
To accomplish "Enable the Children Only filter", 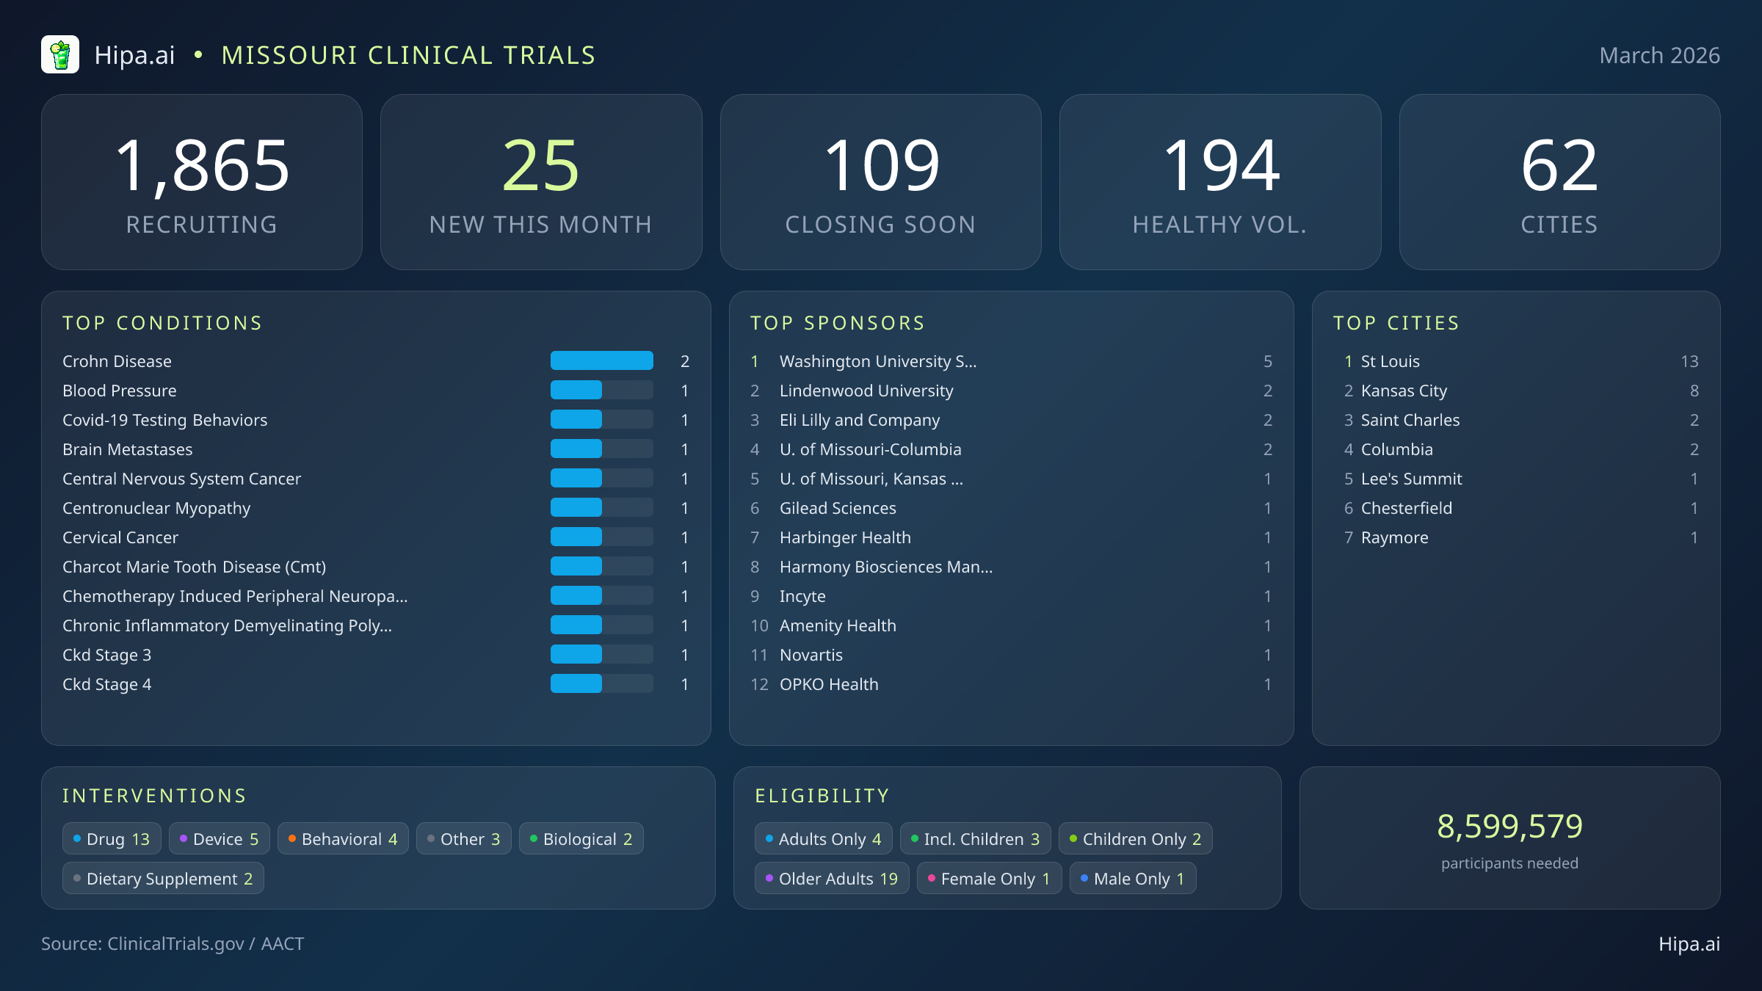I will [x=1135, y=838].
